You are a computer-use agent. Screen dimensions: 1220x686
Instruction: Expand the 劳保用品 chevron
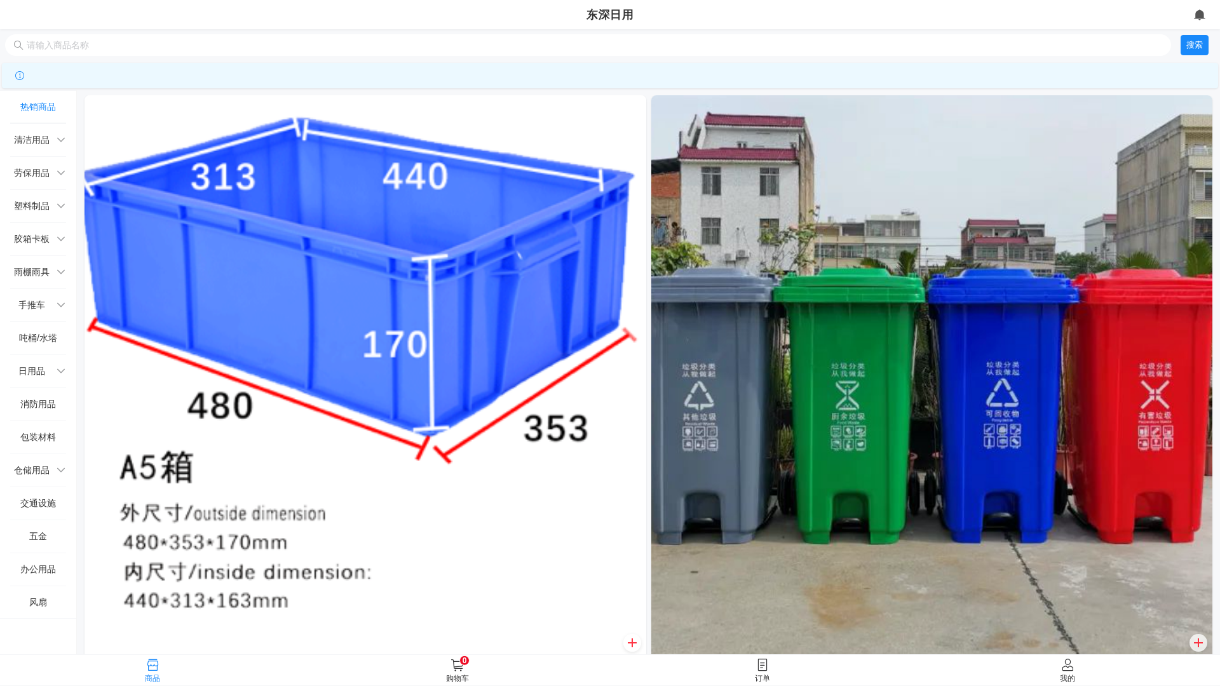61,173
